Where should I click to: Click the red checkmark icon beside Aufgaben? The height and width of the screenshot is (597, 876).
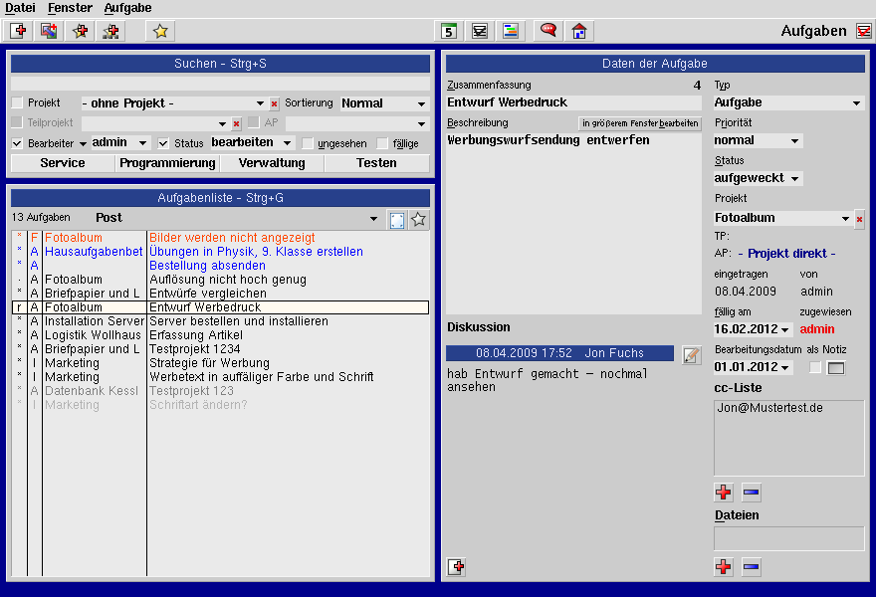(864, 31)
